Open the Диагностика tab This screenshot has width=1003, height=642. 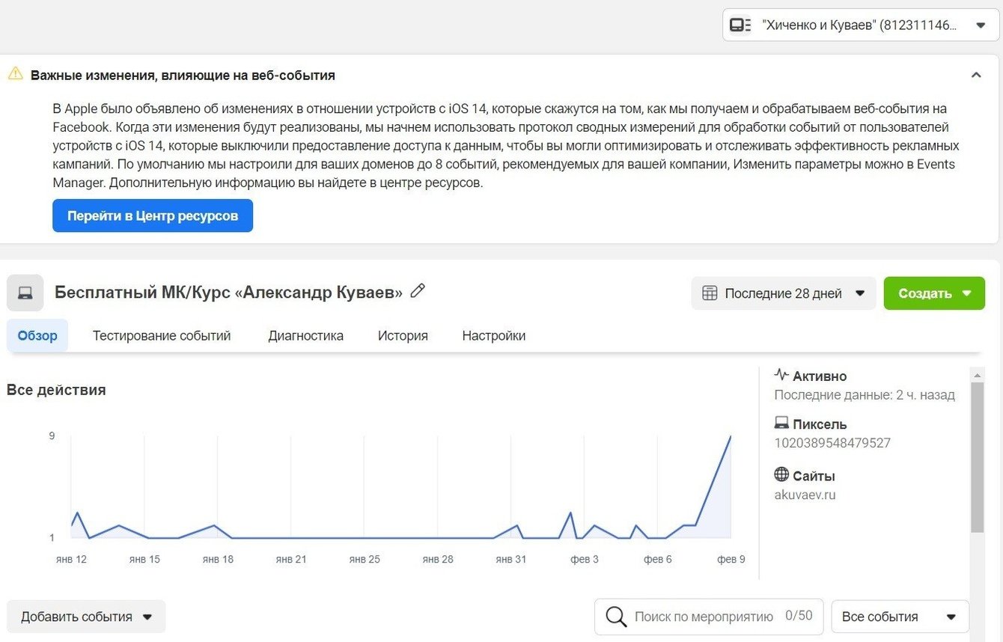tap(305, 336)
